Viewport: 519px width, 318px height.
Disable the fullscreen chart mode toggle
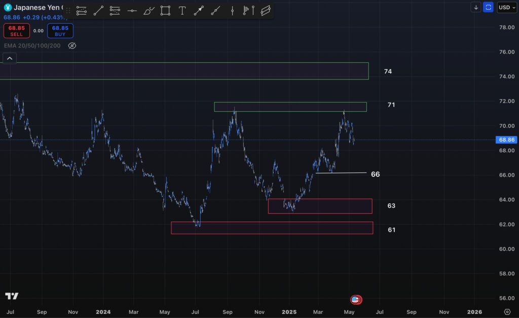[x=488, y=7]
